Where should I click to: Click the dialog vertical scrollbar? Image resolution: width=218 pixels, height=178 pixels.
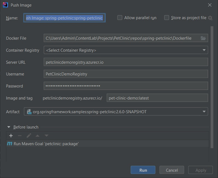coord(212,87)
